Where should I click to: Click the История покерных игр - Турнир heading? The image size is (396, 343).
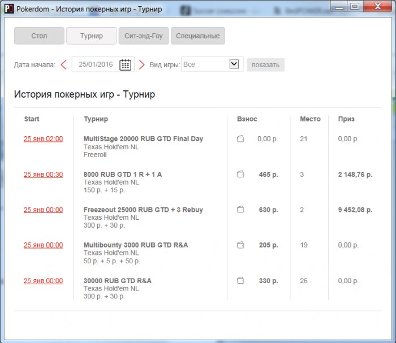[84, 94]
